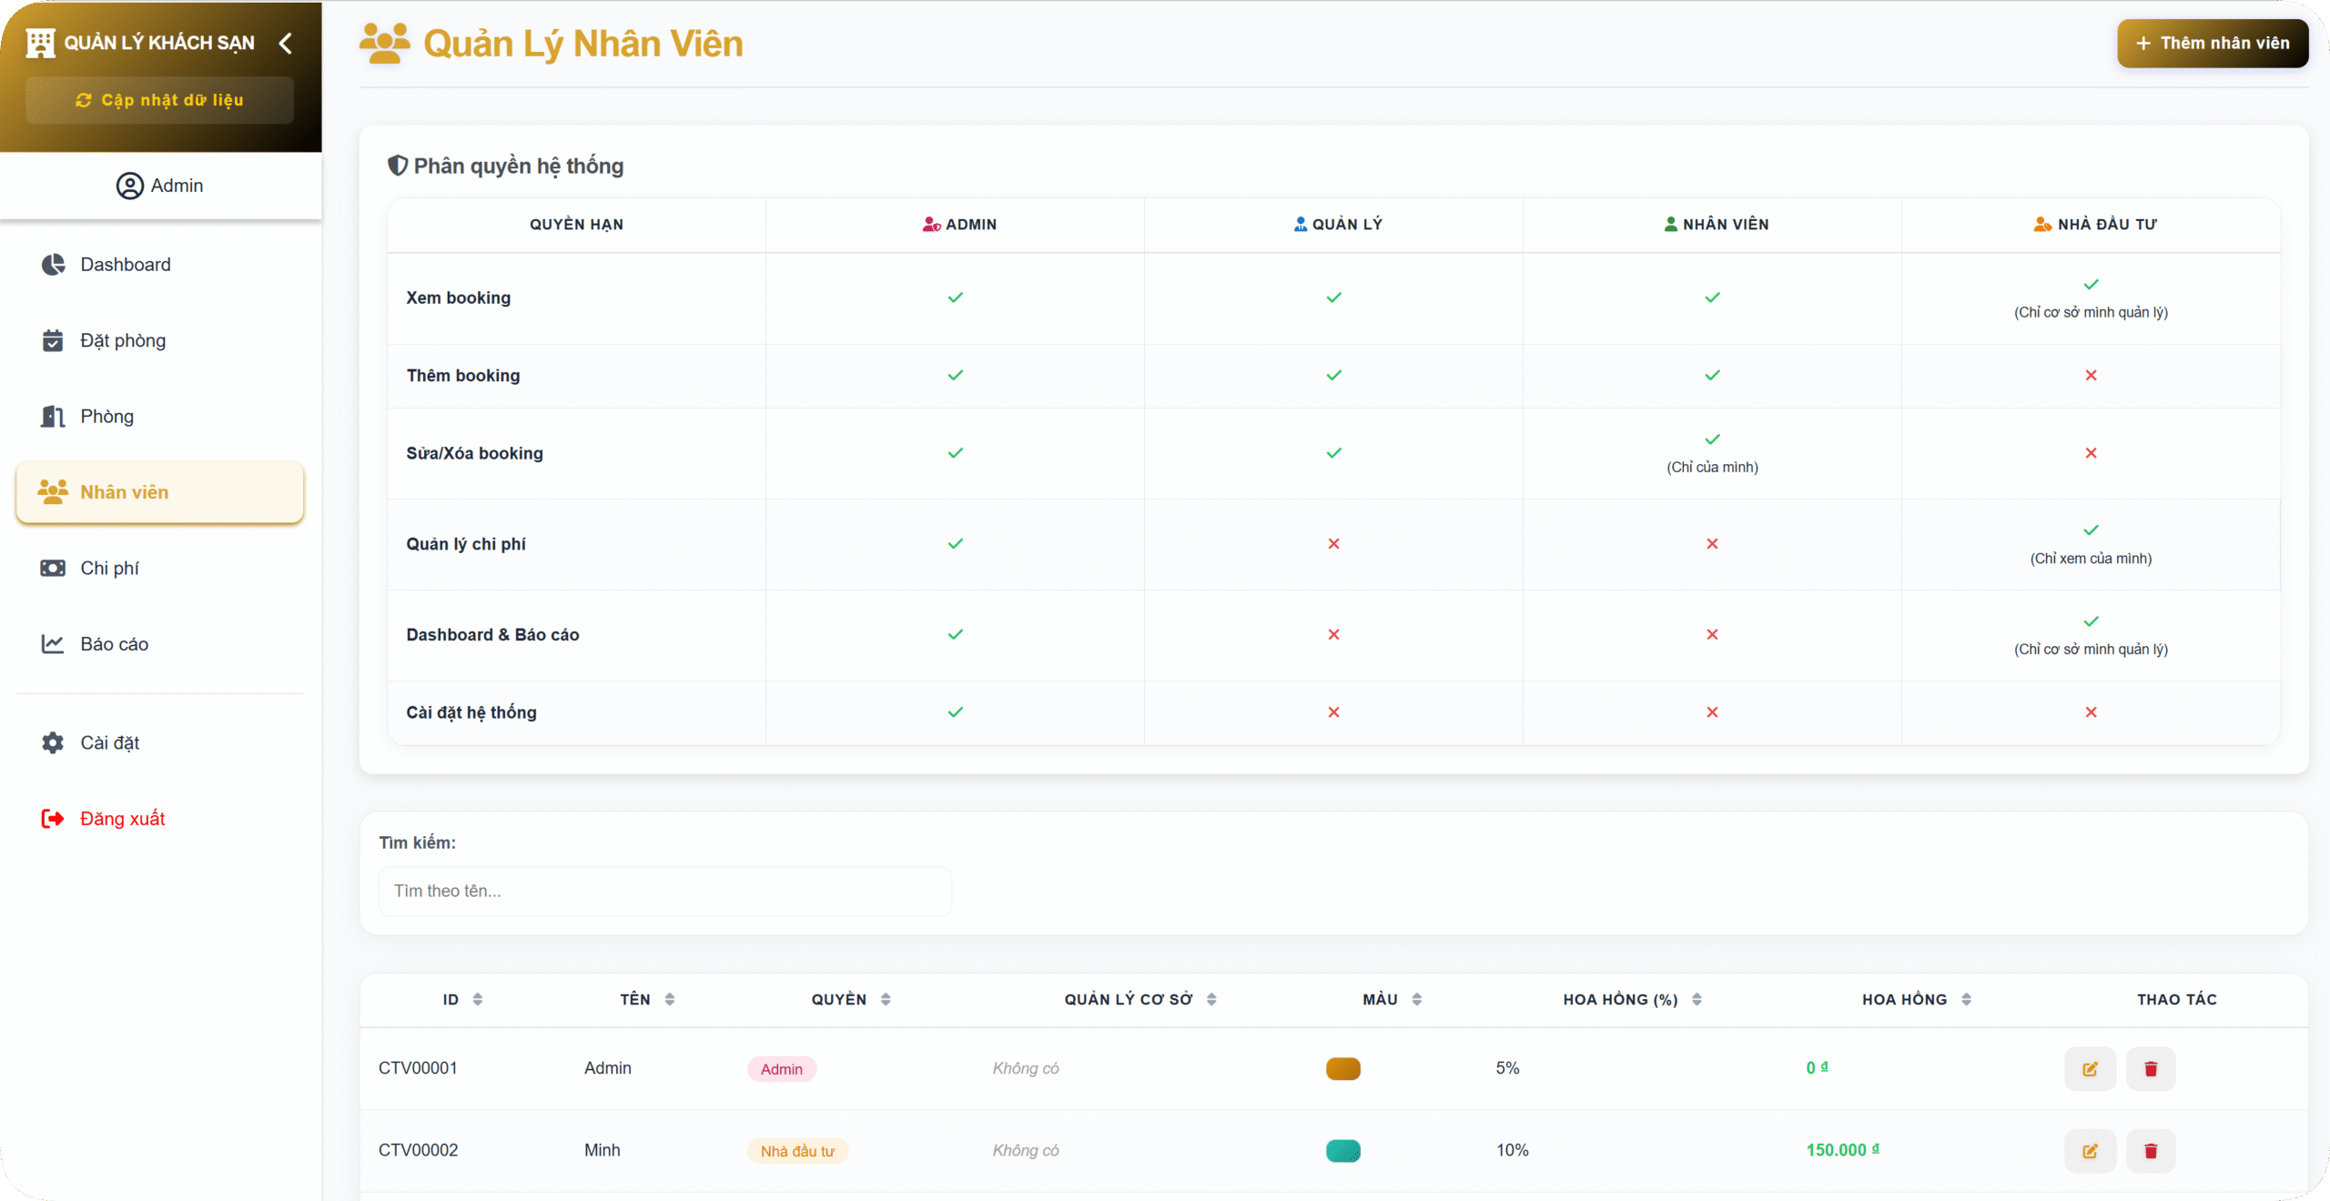Click the hotel building logo icon
Image resolution: width=2330 pixels, height=1201 pixels.
pos(41,43)
